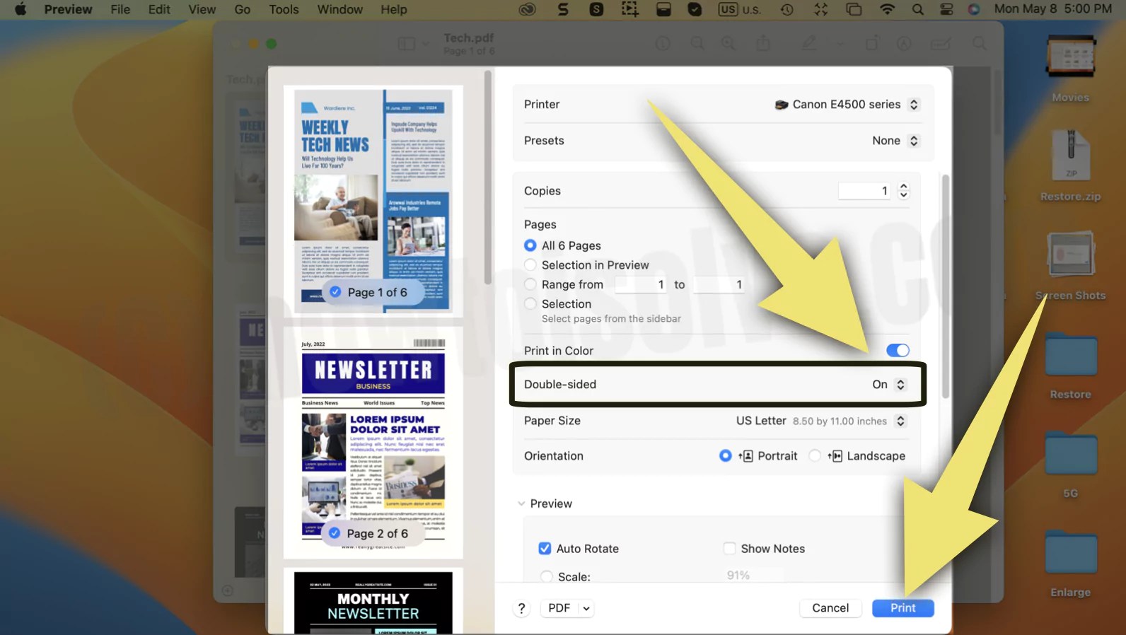The width and height of the screenshot is (1126, 635).
Task: Open the Apple menu
Action: [x=21, y=9]
